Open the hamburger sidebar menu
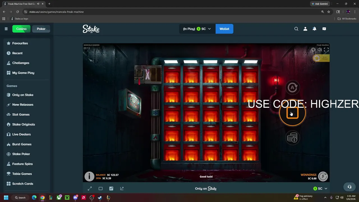The image size is (359, 202). [6, 29]
